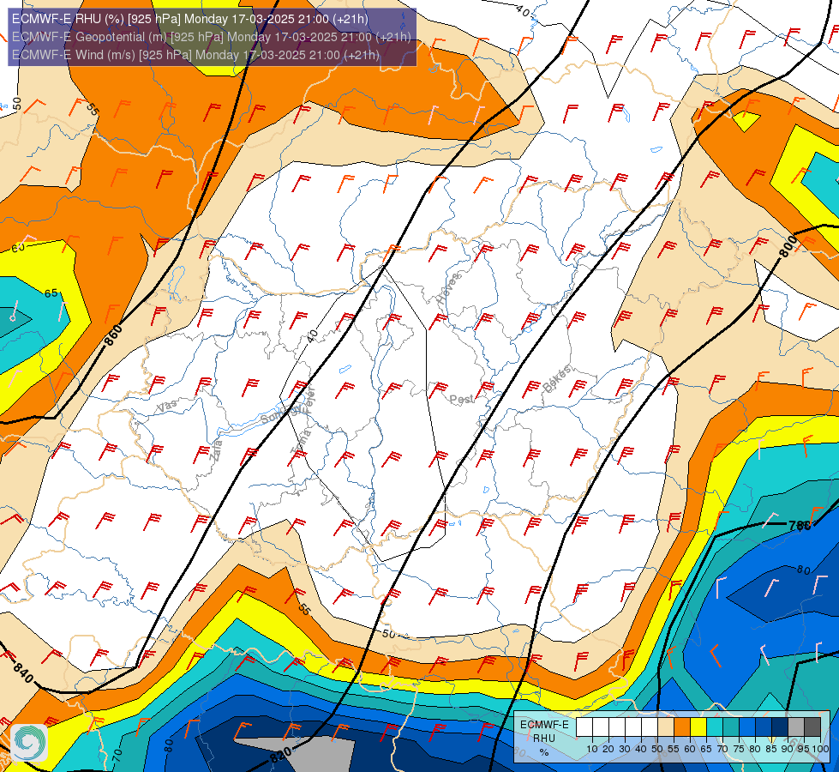This screenshot has width=839, height=772.
Task: Click the legend tick label 75
Action: (739, 749)
